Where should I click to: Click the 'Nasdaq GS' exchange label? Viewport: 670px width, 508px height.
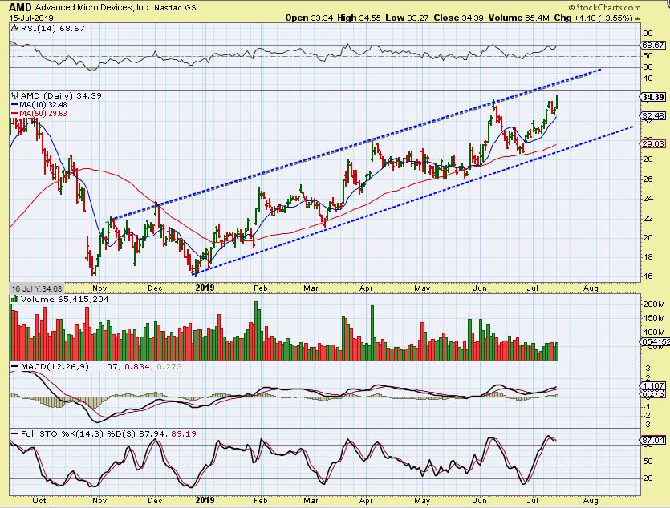175,8
